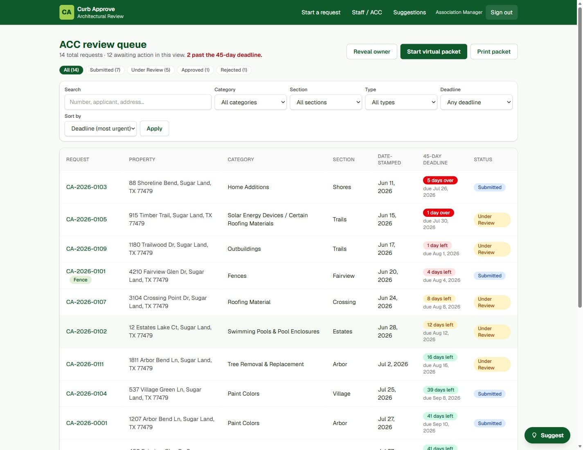This screenshot has height=450, width=583.
Task: Click the 45-DAY DEADLINE column header
Action: [435, 160]
